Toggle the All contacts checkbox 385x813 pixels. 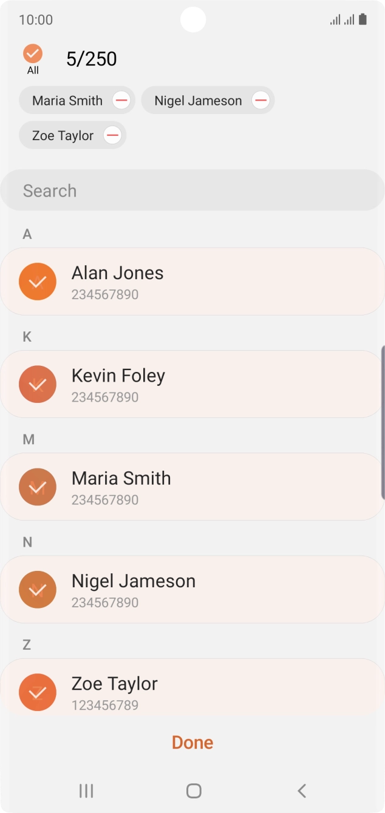(33, 54)
